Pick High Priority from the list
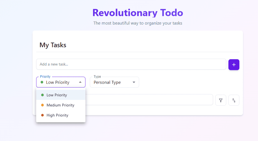This screenshot has width=258, height=141. pos(61,115)
